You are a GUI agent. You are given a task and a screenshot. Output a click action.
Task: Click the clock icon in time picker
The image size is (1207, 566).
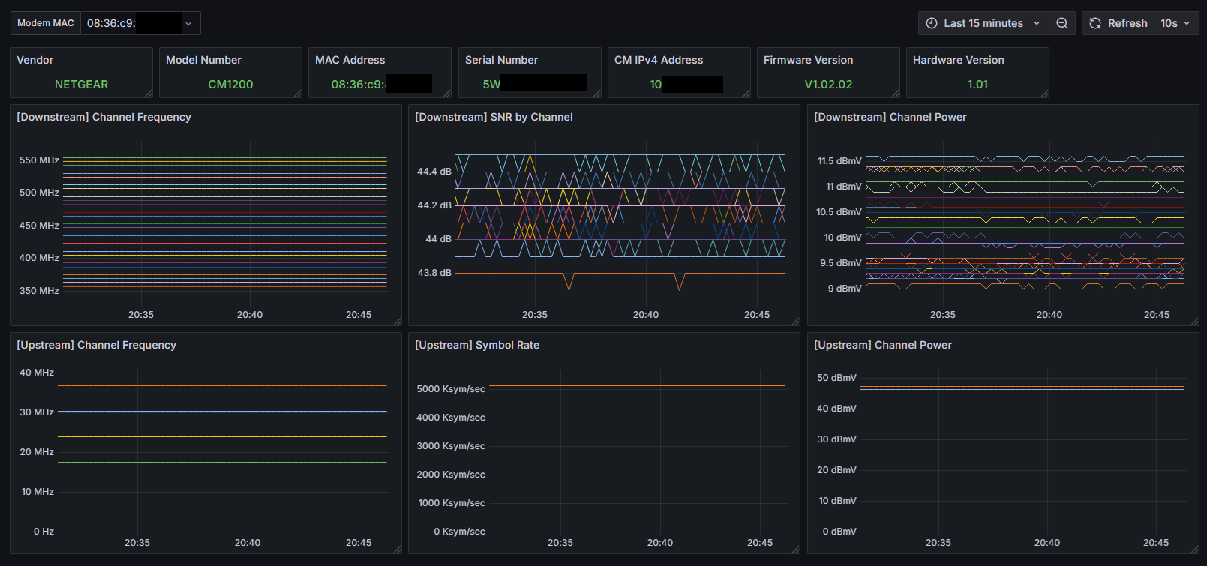coord(932,23)
